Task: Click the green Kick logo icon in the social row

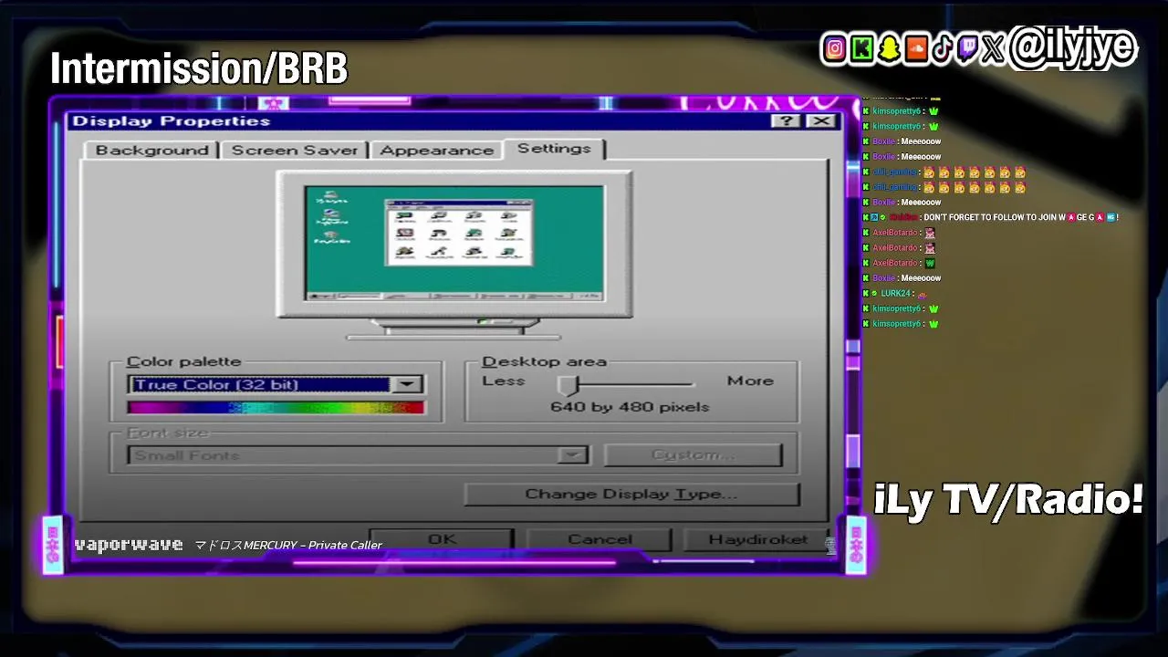Action: point(861,49)
